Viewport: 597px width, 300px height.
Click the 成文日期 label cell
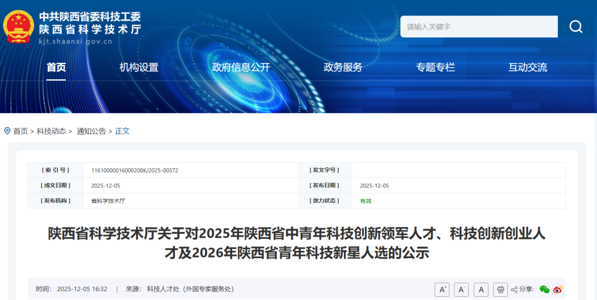[56, 185]
